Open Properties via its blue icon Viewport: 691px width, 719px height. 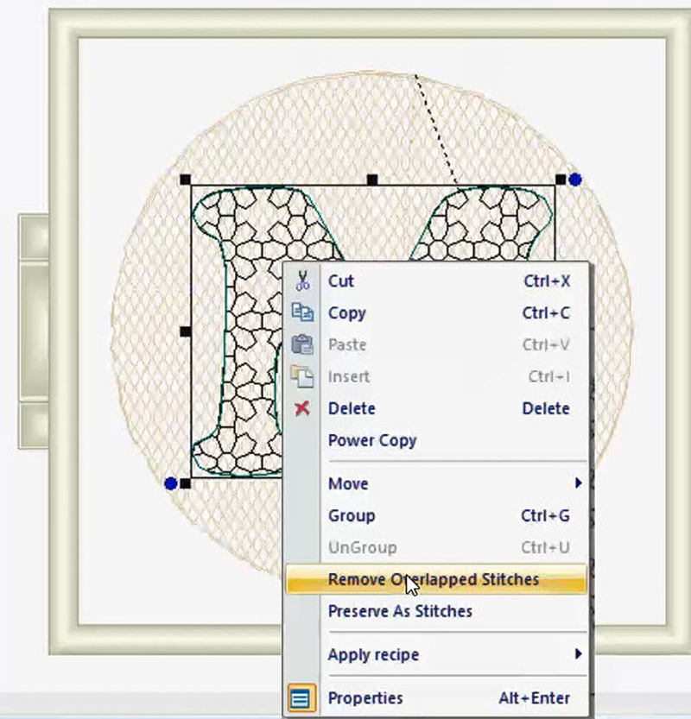(x=300, y=698)
